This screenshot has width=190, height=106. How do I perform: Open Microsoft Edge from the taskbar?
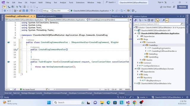(108, 102)
